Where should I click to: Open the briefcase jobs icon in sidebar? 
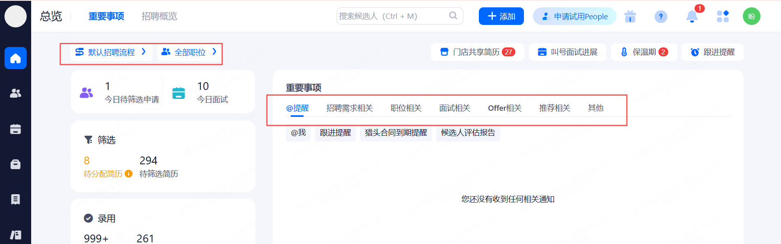click(16, 164)
